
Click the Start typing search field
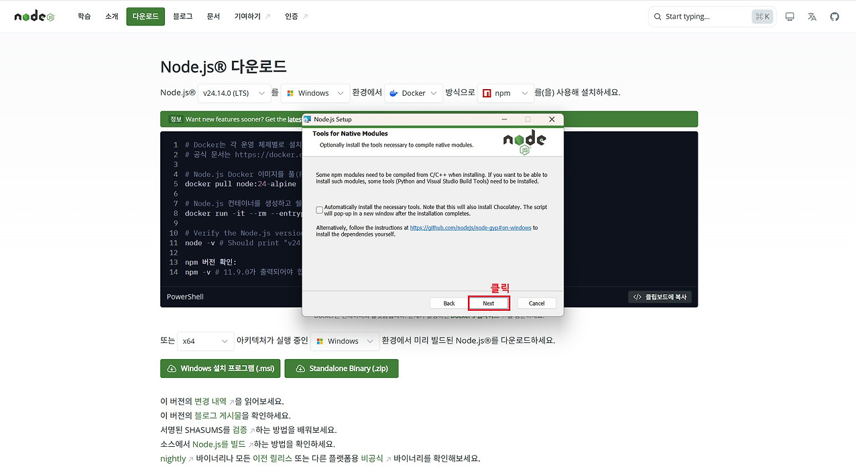(x=713, y=17)
